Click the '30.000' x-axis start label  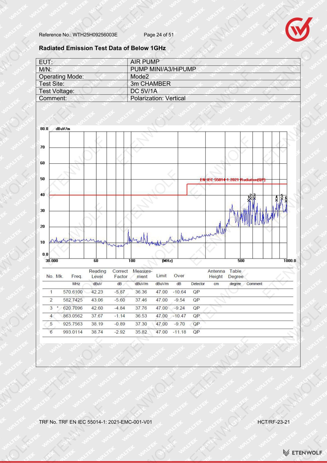52,261
